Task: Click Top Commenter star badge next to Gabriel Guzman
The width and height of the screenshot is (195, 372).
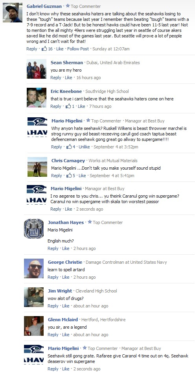Action: [68, 6]
